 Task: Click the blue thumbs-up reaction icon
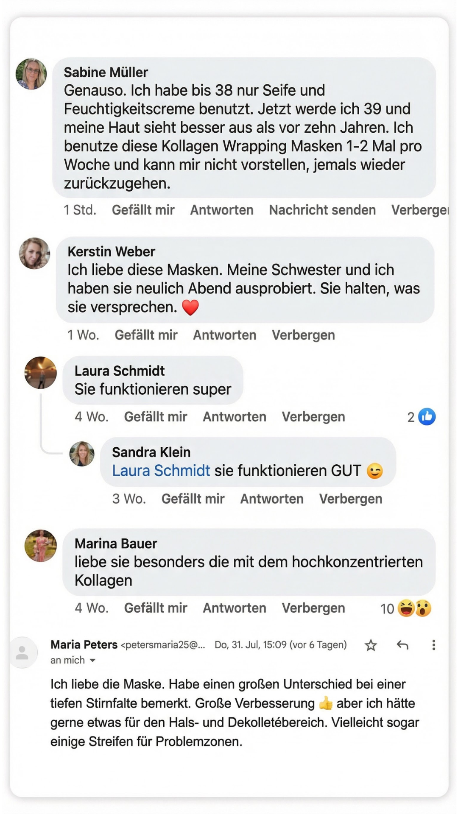tap(427, 417)
